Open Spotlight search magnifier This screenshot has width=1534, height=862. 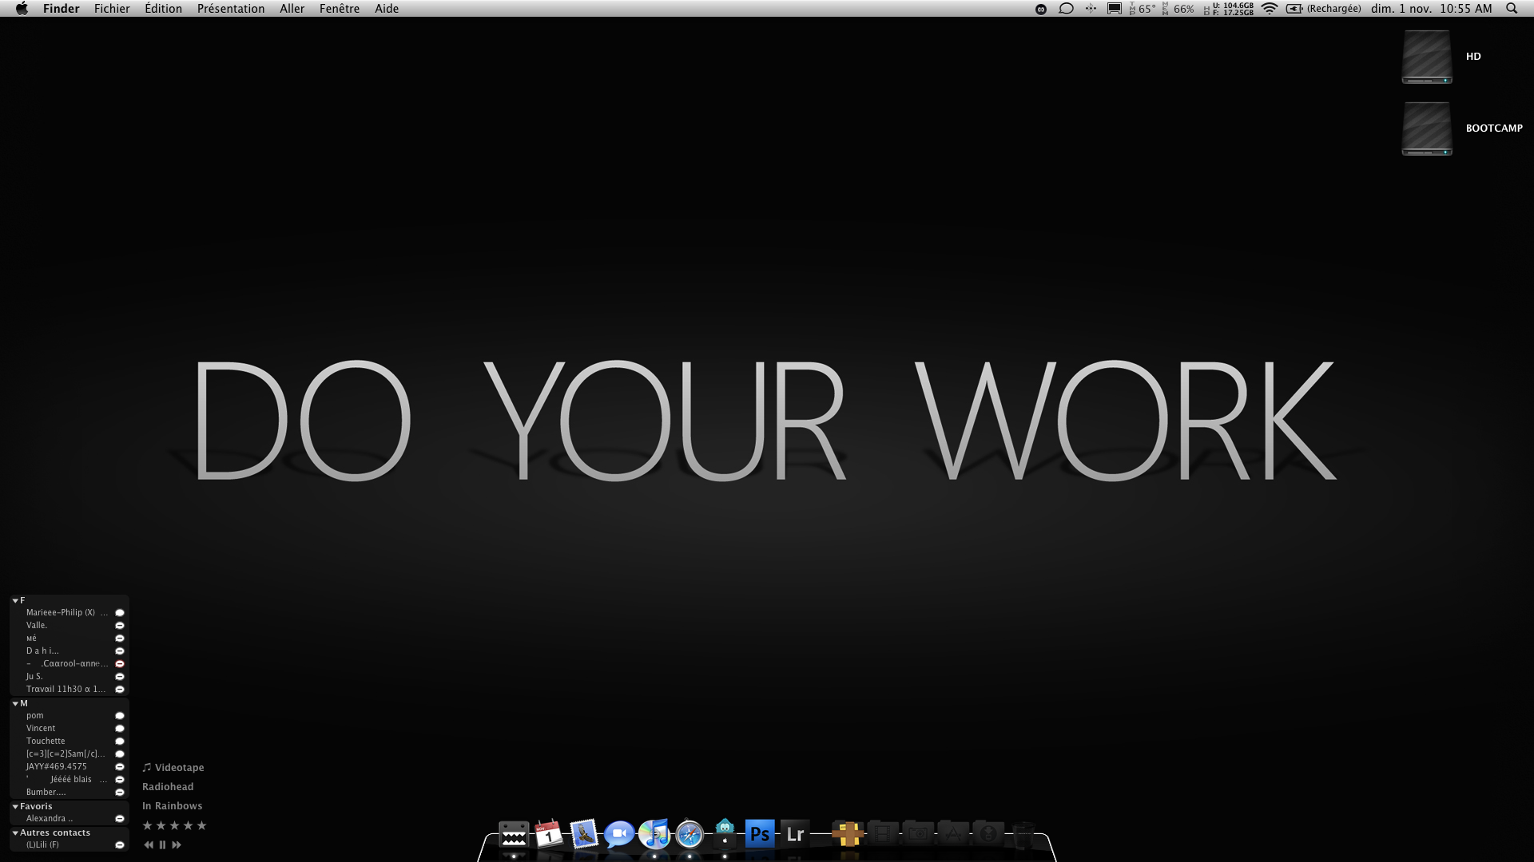pos(1512,9)
